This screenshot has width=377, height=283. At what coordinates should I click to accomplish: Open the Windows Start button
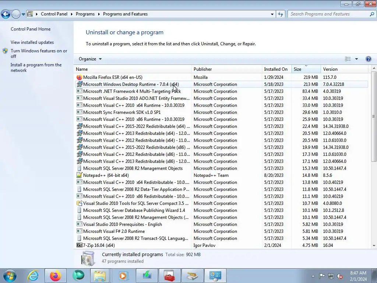(x=10, y=276)
